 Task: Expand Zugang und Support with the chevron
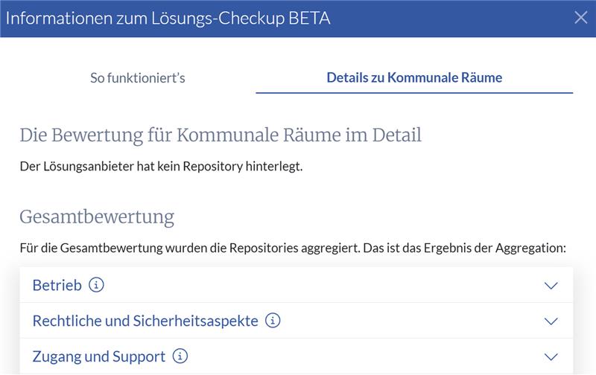551,357
